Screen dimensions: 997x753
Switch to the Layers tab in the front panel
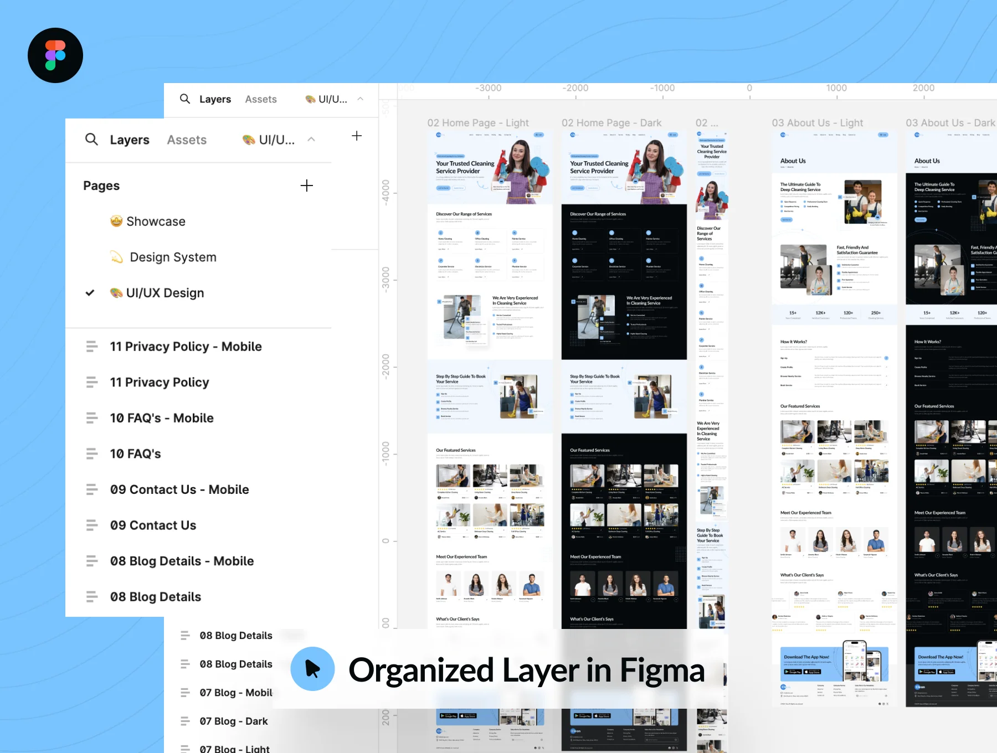[x=130, y=140]
